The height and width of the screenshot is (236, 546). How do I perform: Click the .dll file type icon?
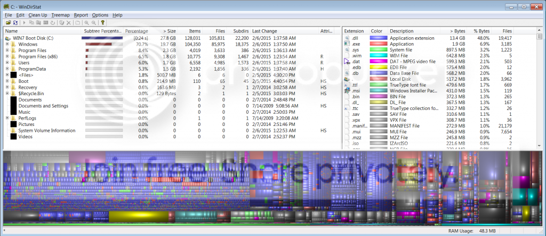(347, 38)
